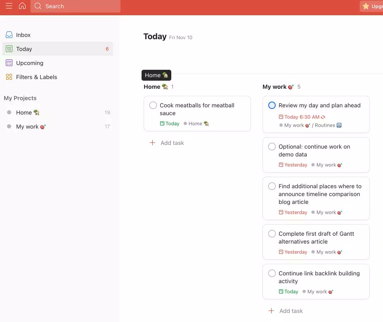Viewport: 383px width, 322px height.
Task: Click My work label on the Gantt article task
Action: coord(327,252)
